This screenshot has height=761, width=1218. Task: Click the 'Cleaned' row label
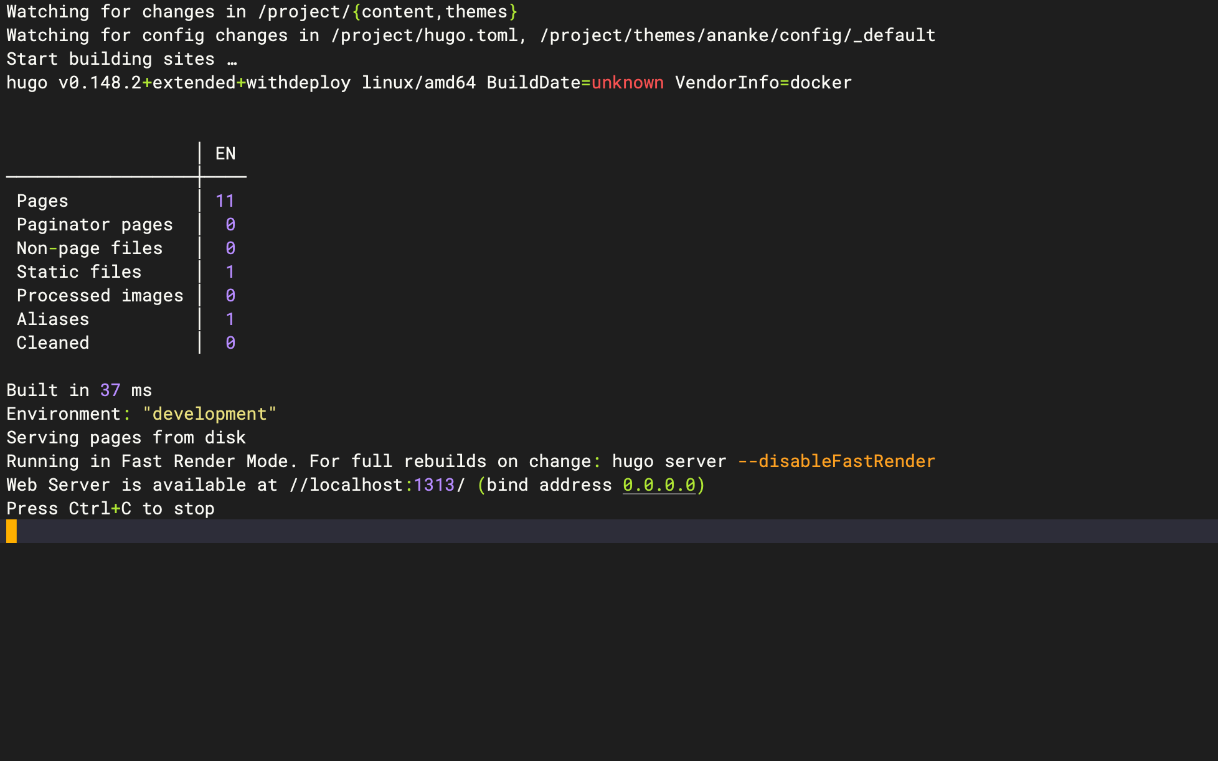53,343
